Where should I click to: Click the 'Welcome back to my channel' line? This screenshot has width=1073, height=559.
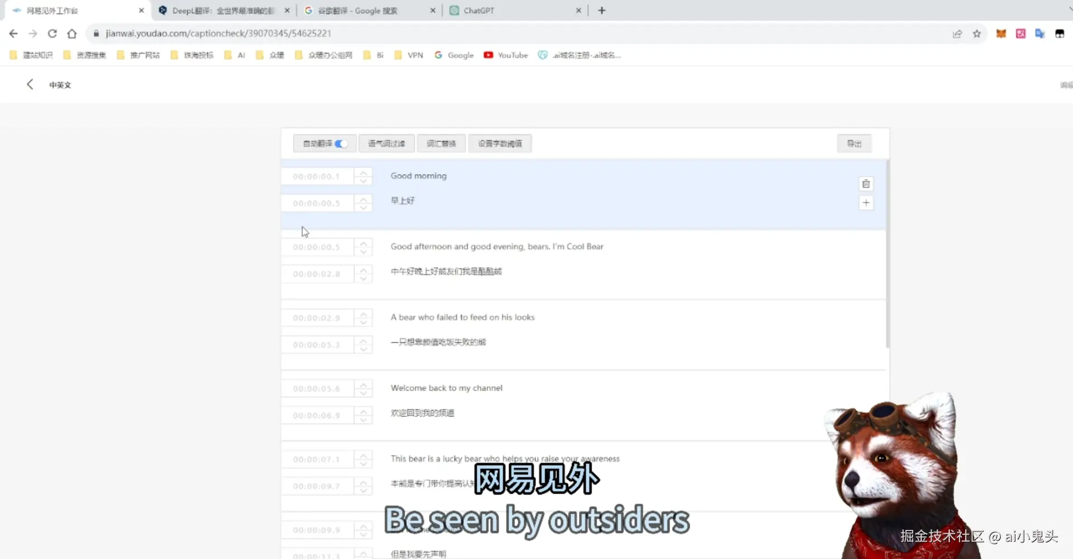(447, 388)
